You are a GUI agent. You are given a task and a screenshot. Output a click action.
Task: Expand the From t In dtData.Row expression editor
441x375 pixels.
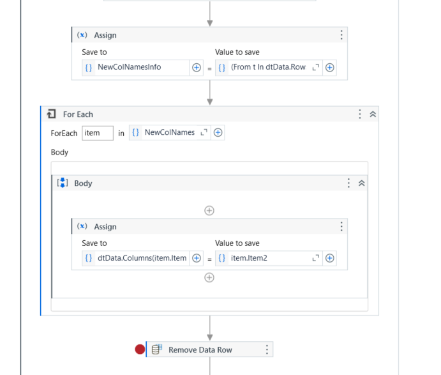point(315,67)
